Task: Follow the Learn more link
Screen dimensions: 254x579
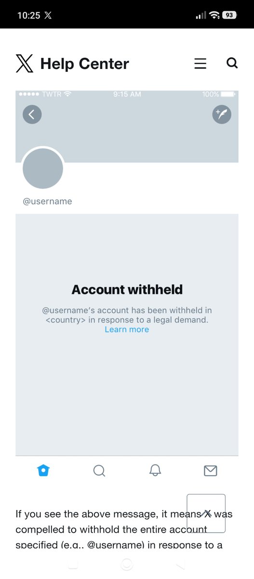Action: coord(127,330)
